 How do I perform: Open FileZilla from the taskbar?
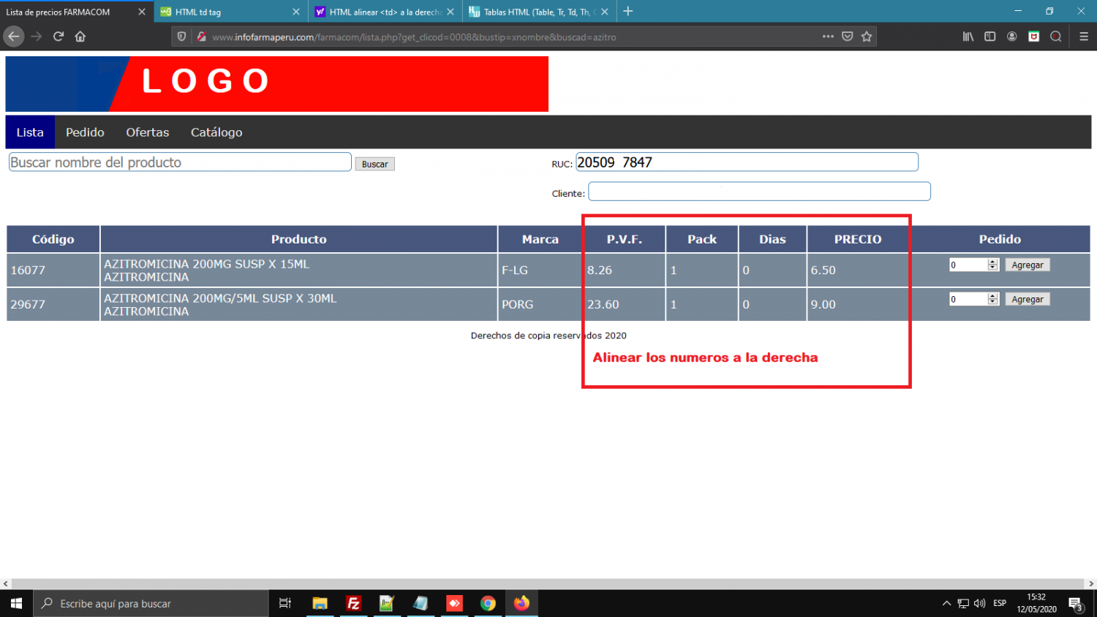click(354, 603)
